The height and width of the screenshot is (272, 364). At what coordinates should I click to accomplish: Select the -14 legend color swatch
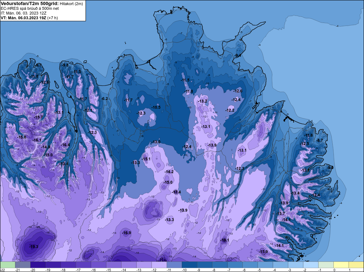[x=129, y=265]
